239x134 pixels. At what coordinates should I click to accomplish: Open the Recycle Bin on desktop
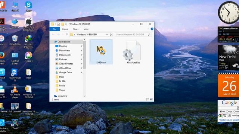pyautogui.click(x=15, y=40)
